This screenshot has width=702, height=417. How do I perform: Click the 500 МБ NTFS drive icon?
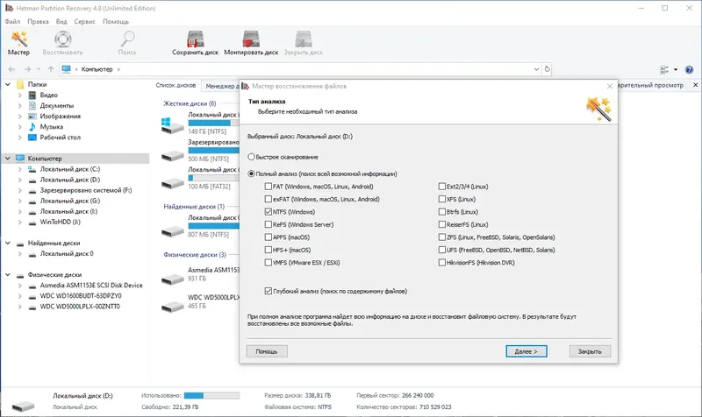[172, 155]
